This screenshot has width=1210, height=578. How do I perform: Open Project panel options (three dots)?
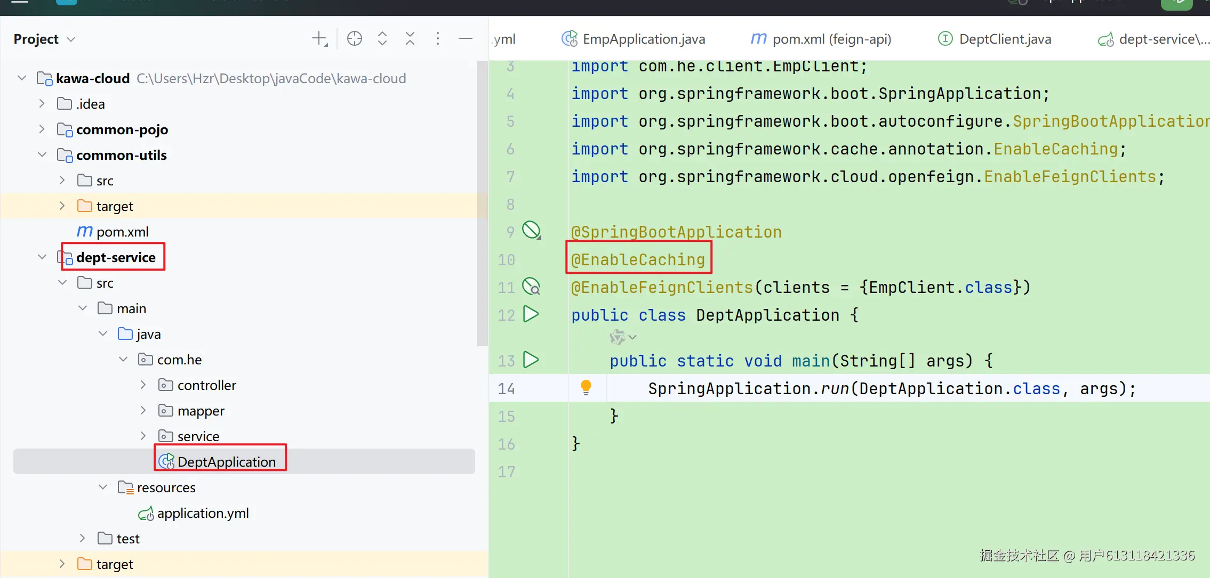(437, 39)
